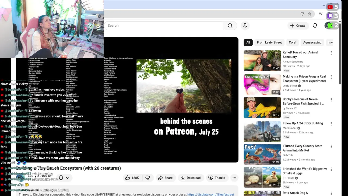Like the video with thumbs up icon
Viewport: 348px width, 196px height.
(x=128, y=178)
